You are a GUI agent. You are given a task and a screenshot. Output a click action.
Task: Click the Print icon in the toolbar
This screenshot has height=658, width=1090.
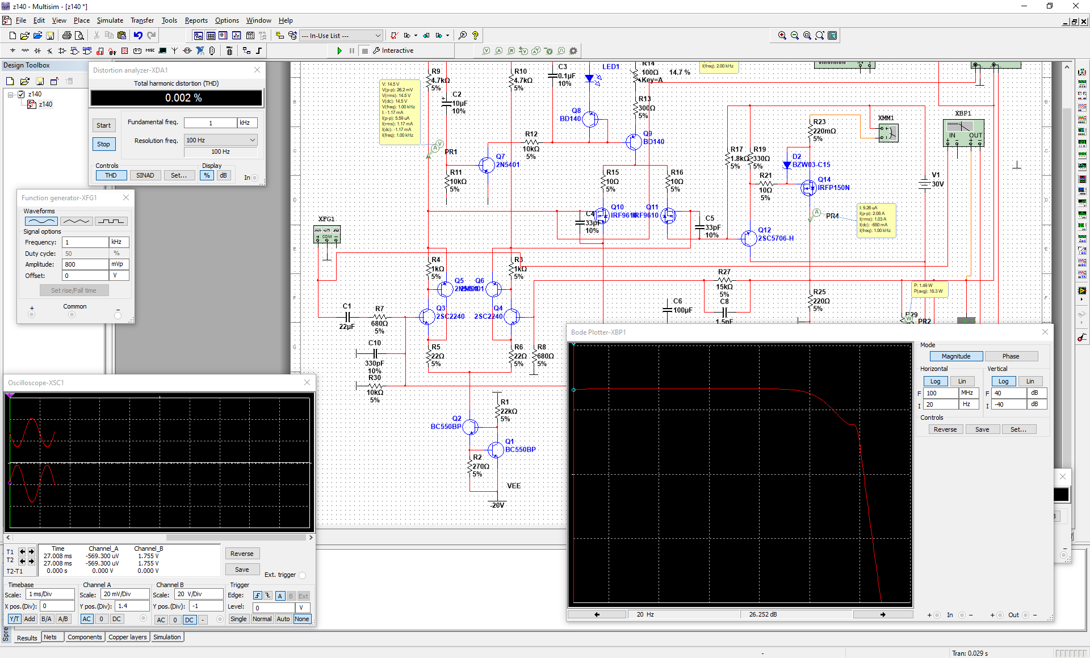click(x=66, y=35)
